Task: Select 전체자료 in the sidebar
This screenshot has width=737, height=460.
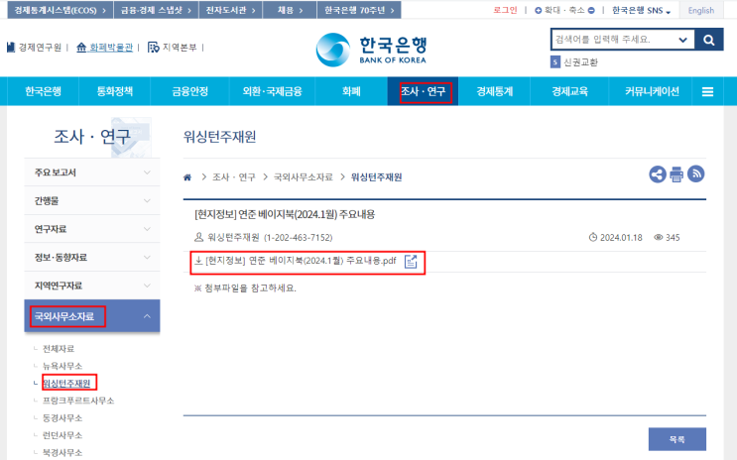Action: (59, 349)
